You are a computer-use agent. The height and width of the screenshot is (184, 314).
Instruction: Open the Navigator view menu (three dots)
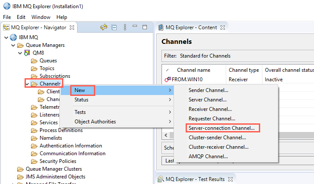pyautogui.click(x=125, y=27)
